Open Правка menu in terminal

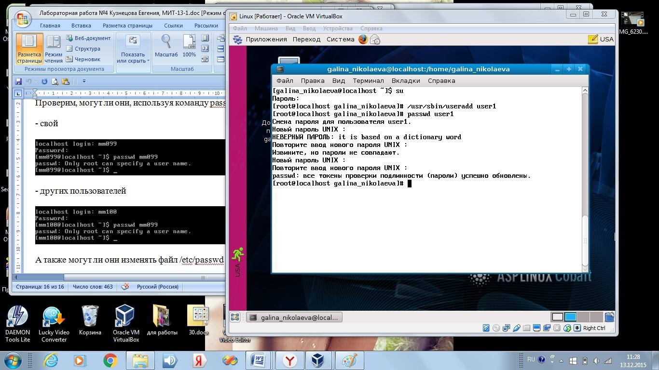point(312,80)
